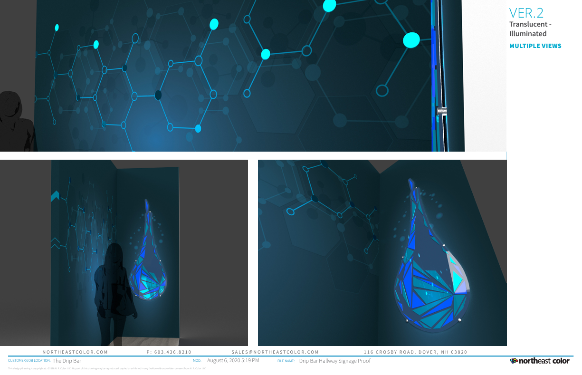Screen dimensions: 582x375
Task: Click the silver standoff mount on panel edge
Action: point(441,111)
